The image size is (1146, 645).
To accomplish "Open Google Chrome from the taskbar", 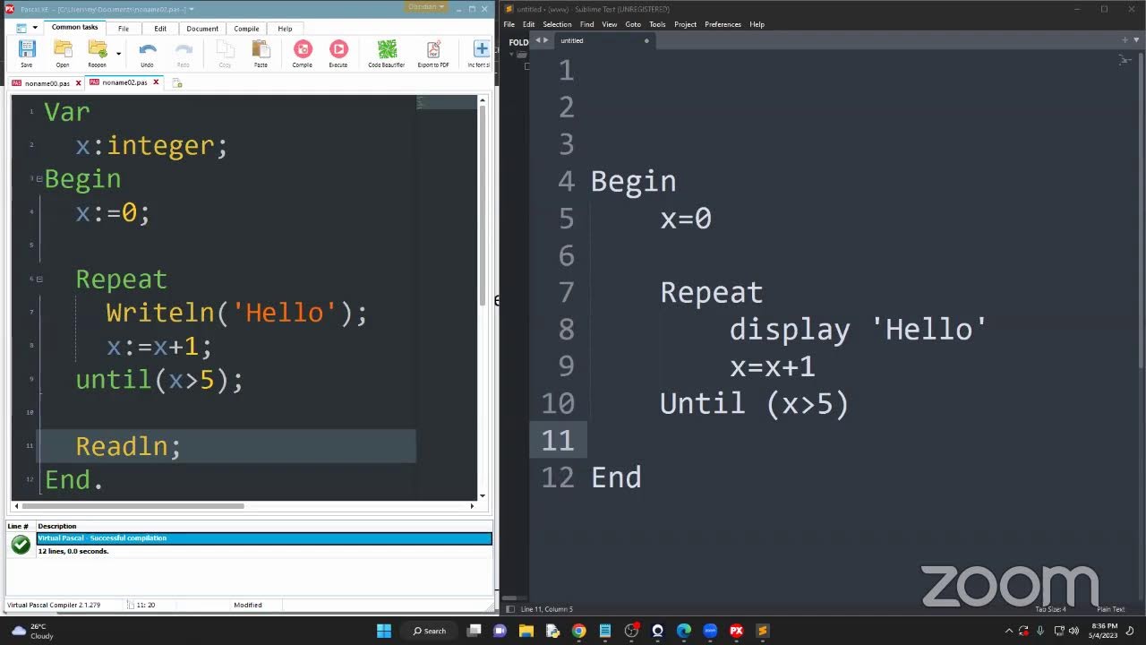I will (578, 631).
